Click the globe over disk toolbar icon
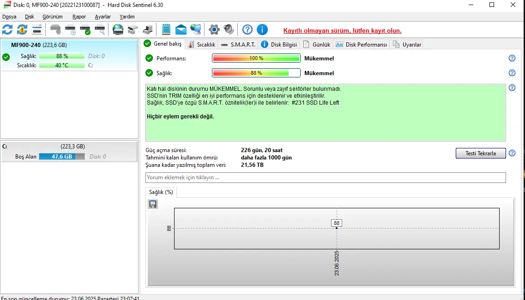Image resolution: width=525 pixels, height=300 pixels. (118, 30)
